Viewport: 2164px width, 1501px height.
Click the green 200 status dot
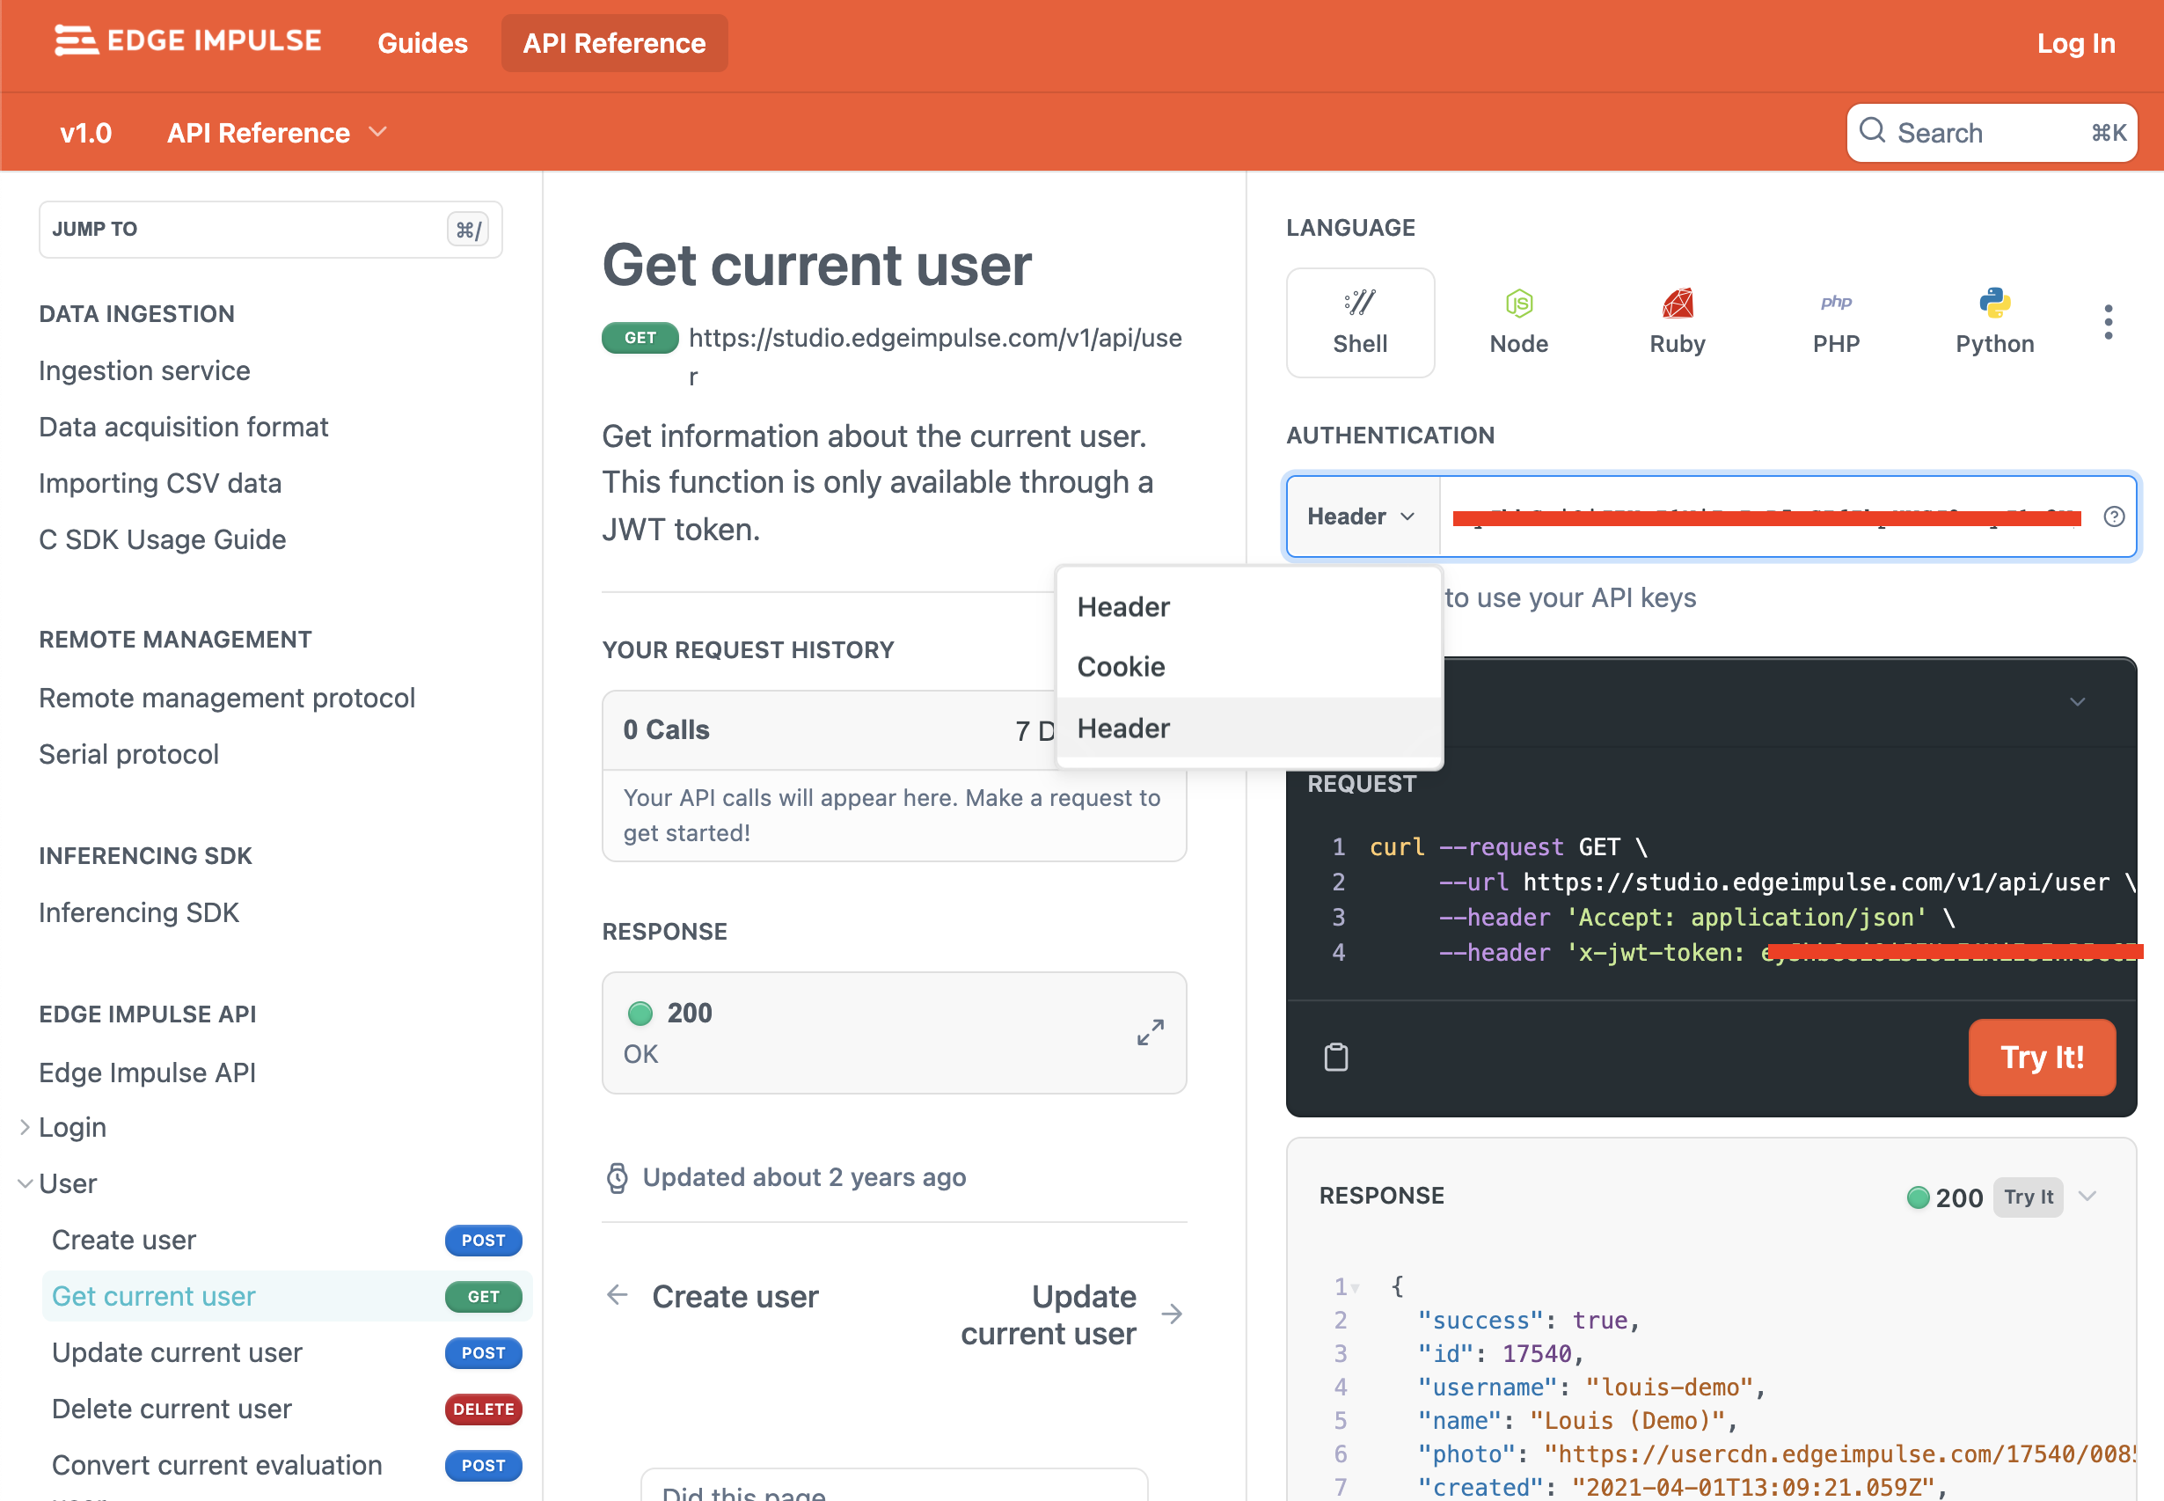(640, 1013)
